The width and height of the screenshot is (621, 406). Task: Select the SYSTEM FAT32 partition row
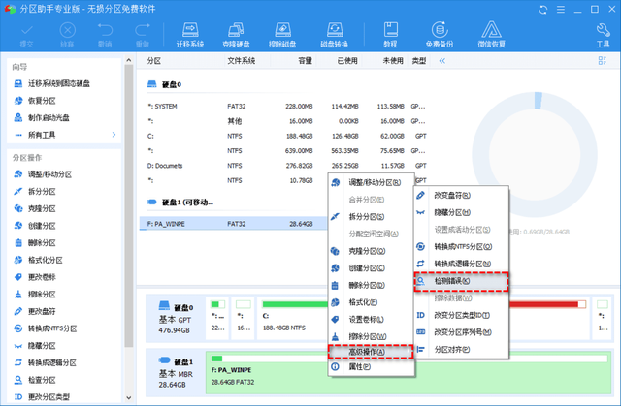click(287, 107)
